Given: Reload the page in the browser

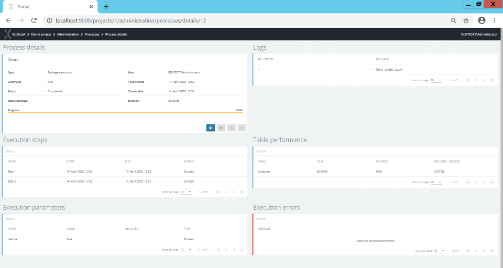Looking at the screenshot, I should point(34,20).
